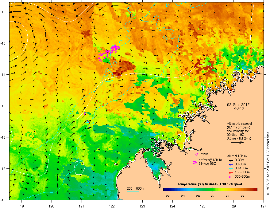Click the '300-600m' depth label
Image resolution: width=270 pixels, height=209 pixels.
pos(242,176)
